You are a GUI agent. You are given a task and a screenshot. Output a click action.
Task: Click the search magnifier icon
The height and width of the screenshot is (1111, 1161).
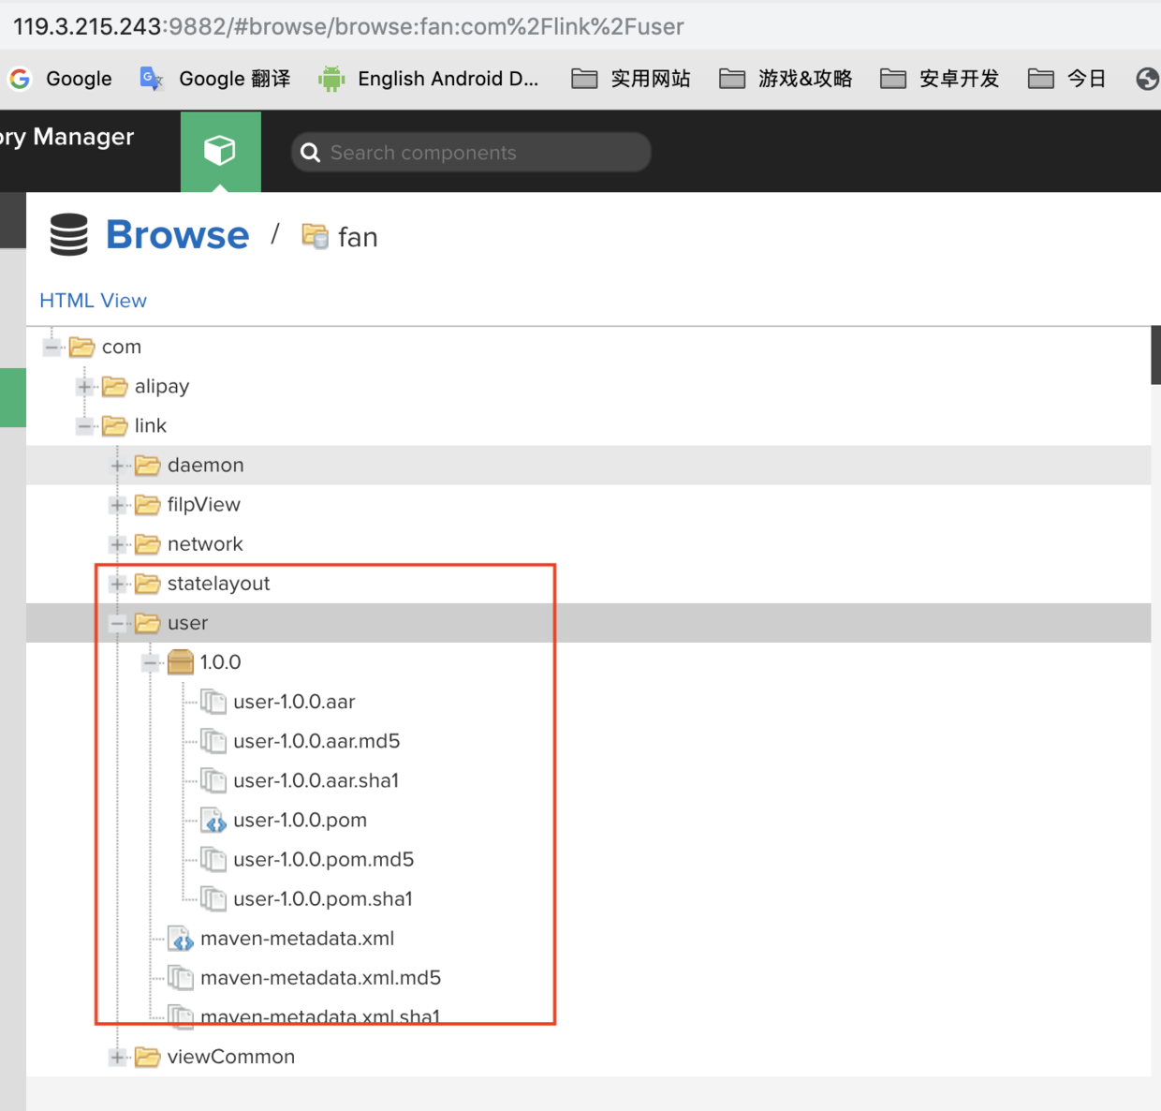pos(310,153)
